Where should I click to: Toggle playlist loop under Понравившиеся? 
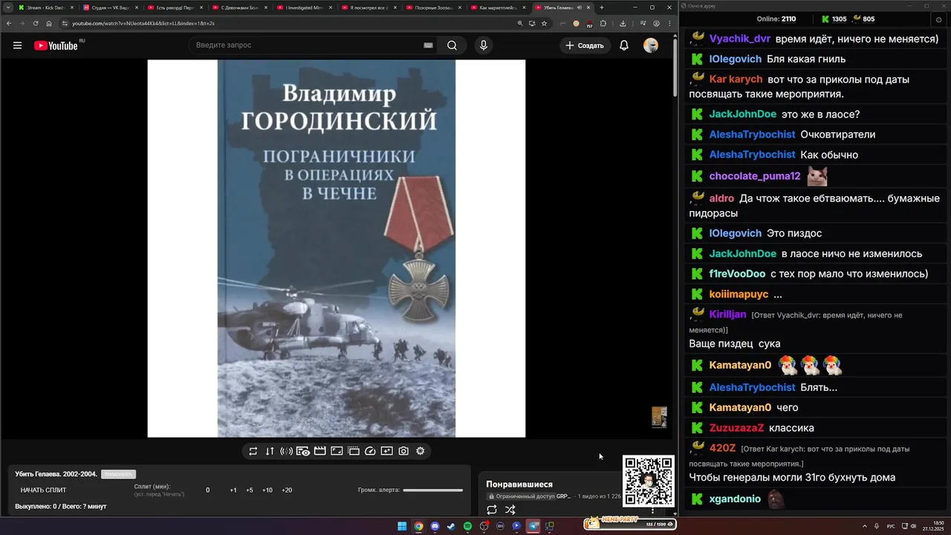[x=492, y=510]
